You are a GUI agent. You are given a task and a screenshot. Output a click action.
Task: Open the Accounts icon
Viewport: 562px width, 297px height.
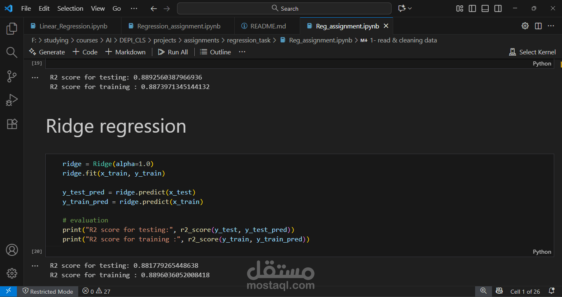tap(12, 250)
